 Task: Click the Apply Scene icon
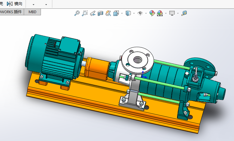coord(160,13)
